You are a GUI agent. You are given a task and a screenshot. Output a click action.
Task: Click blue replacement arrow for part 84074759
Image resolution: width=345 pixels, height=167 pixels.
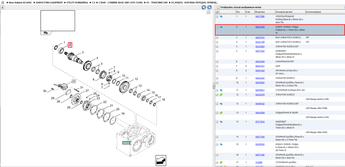click(221, 27)
